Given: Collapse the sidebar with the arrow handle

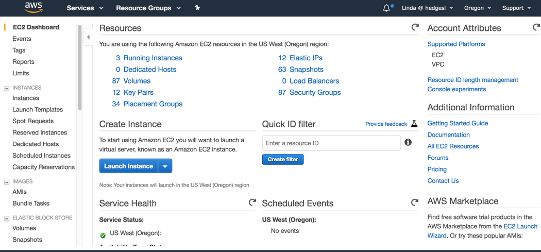Looking at the screenshot, I should [x=88, y=37].
